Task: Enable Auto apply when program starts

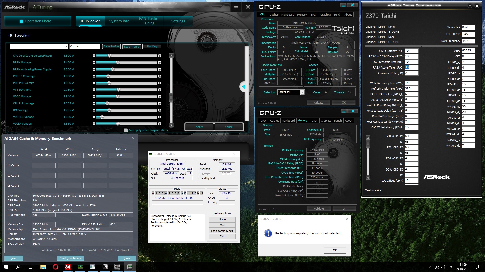Action: (126, 130)
